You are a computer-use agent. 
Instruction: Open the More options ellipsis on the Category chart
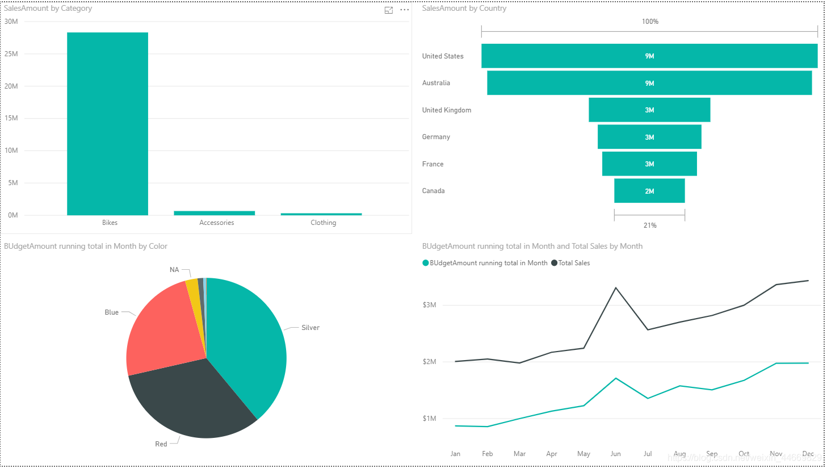click(404, 10)
